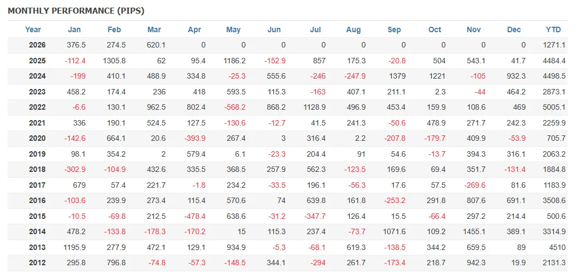This screenshot has width=583, height=280.
Task: Click the Dec column header
Action: coord(514,29)
